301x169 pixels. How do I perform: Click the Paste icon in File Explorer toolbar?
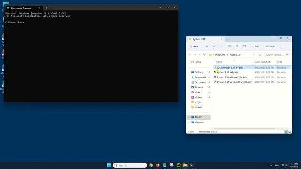coord(222,46)
